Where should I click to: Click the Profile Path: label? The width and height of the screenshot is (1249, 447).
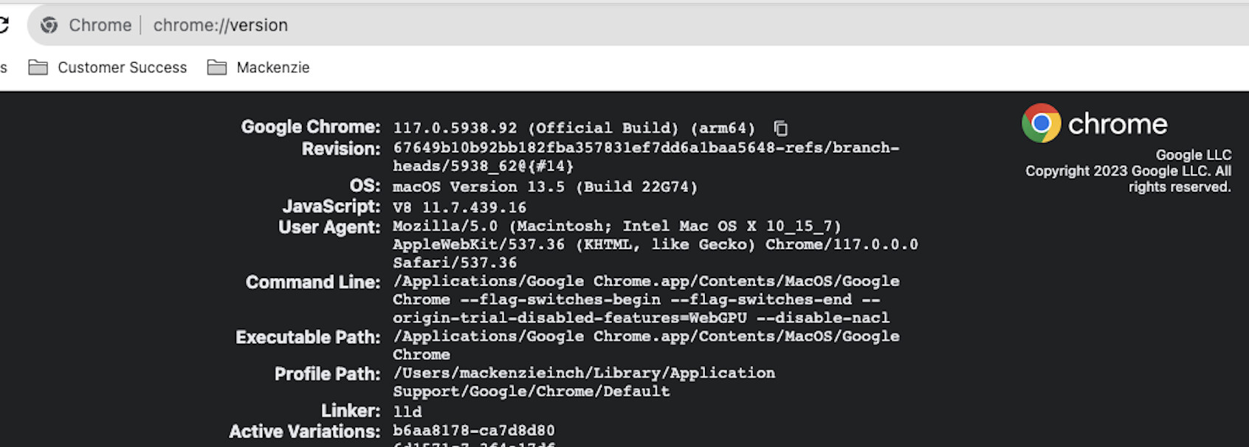coord(328,374)
